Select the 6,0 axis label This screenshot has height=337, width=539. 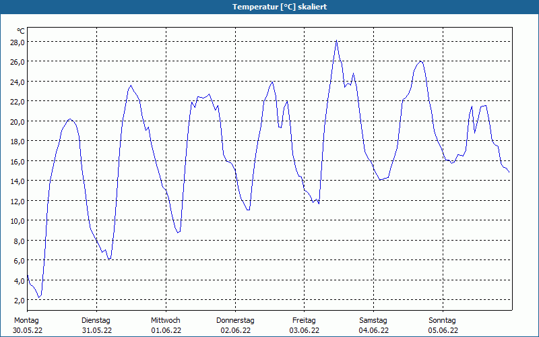pyautogui.click(x=20, y=261)
